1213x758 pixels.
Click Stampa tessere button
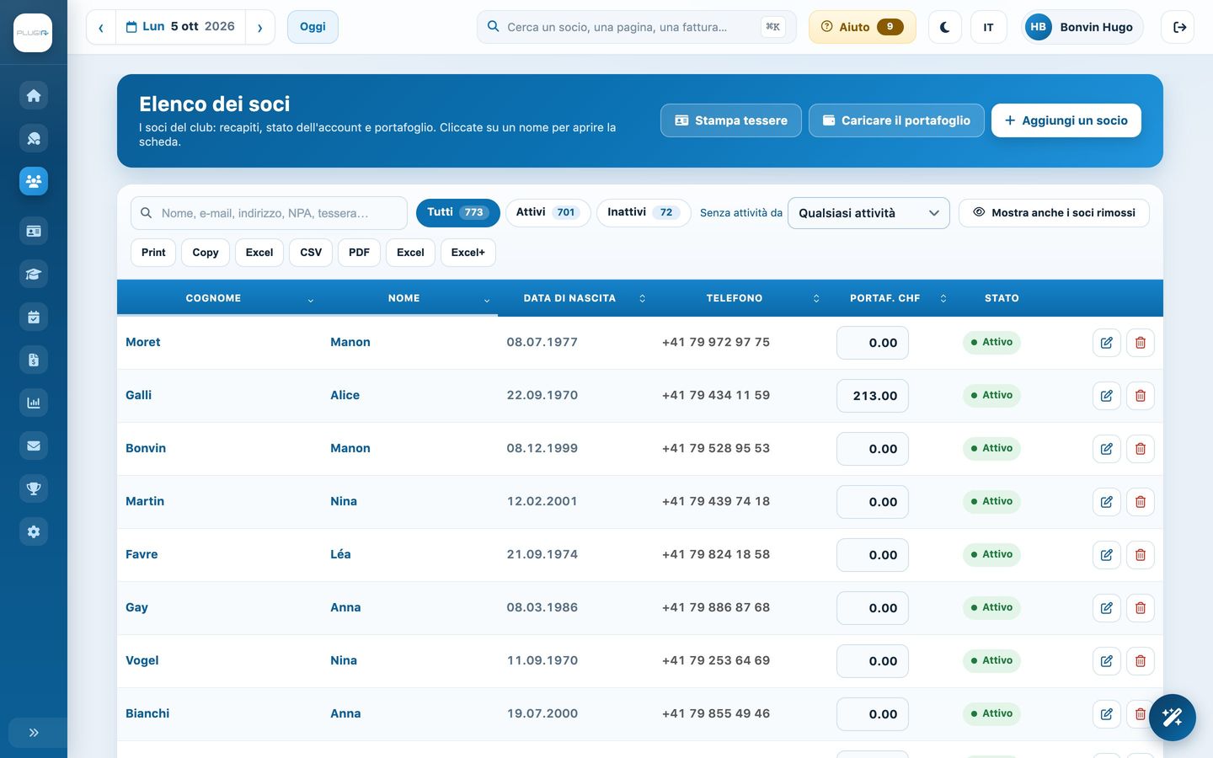pos(731,120)
